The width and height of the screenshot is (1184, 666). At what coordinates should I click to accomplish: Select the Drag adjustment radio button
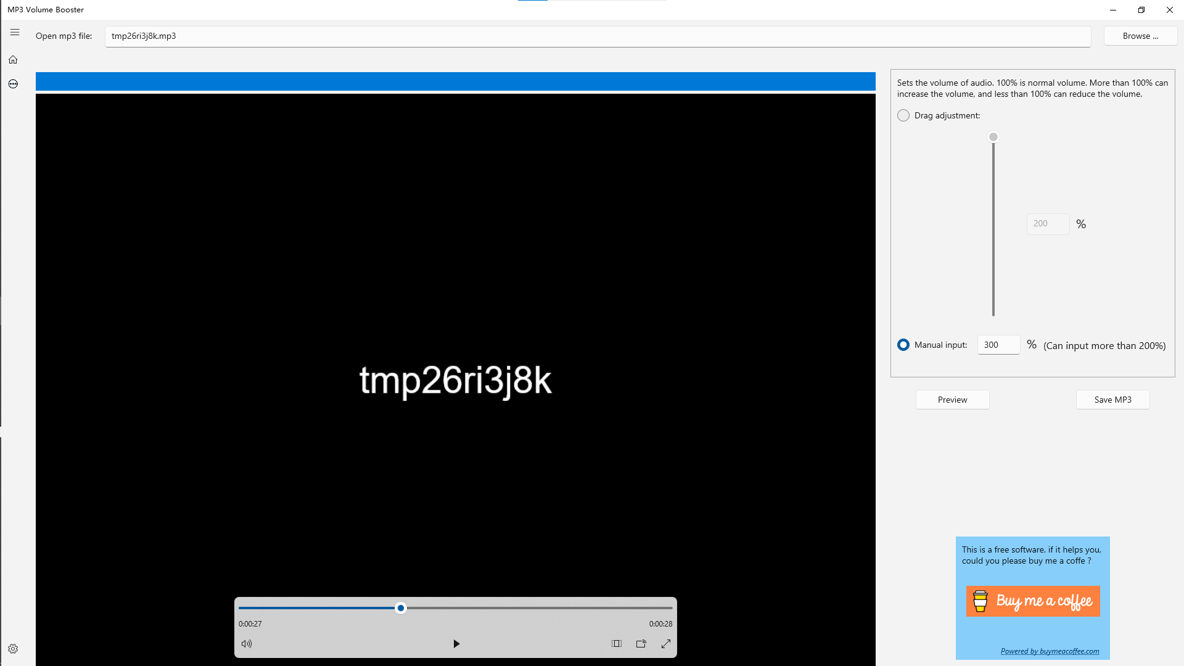(x=903, y=115)
